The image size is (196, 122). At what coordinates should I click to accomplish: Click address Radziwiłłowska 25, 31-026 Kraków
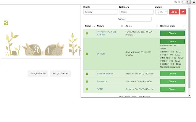138,54
